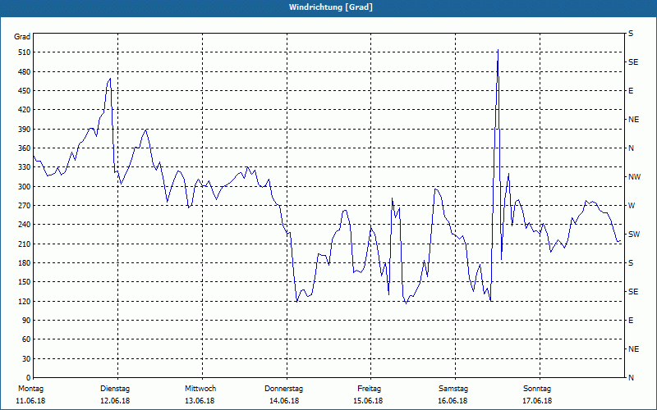Click the 510 value on the left axis
Screen dimensions: 657x410
pos(25,52)
